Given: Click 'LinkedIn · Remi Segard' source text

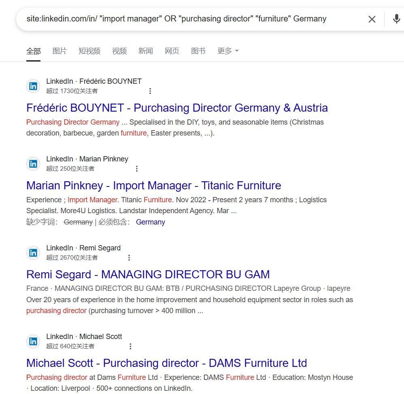Looking at the screenshot, I should pos(83,248).
